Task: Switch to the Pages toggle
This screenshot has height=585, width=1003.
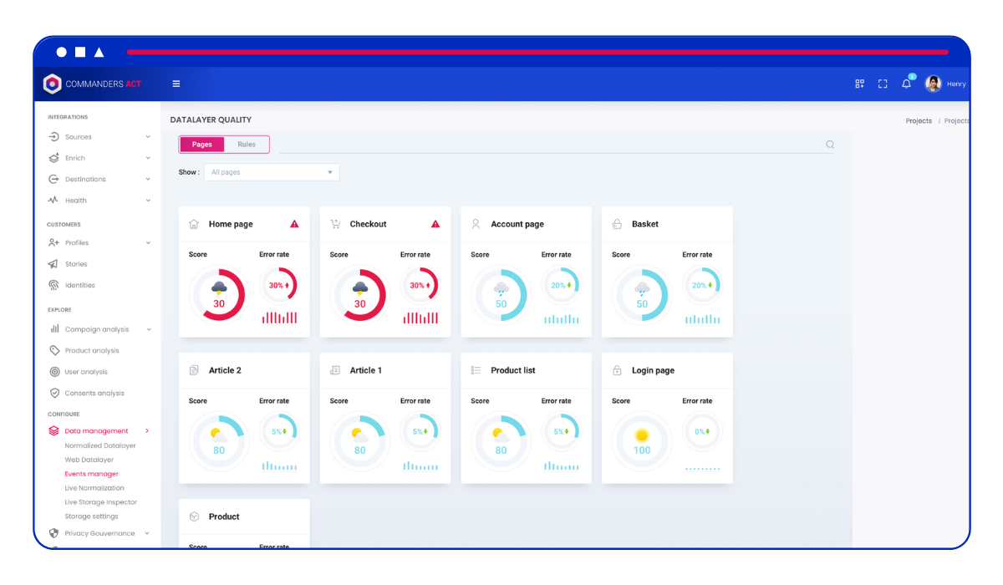Action: pos(202,145)
